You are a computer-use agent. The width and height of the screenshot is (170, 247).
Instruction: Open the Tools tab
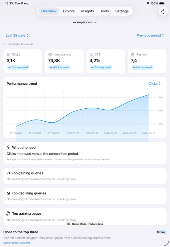[105, 11]
